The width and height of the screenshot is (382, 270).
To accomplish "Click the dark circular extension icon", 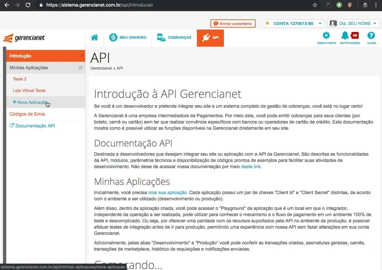I will click(x=329, y=5).
